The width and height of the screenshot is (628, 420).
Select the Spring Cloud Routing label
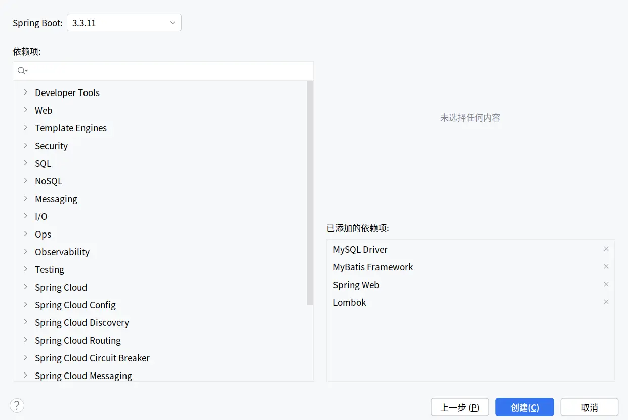(78, 341)
